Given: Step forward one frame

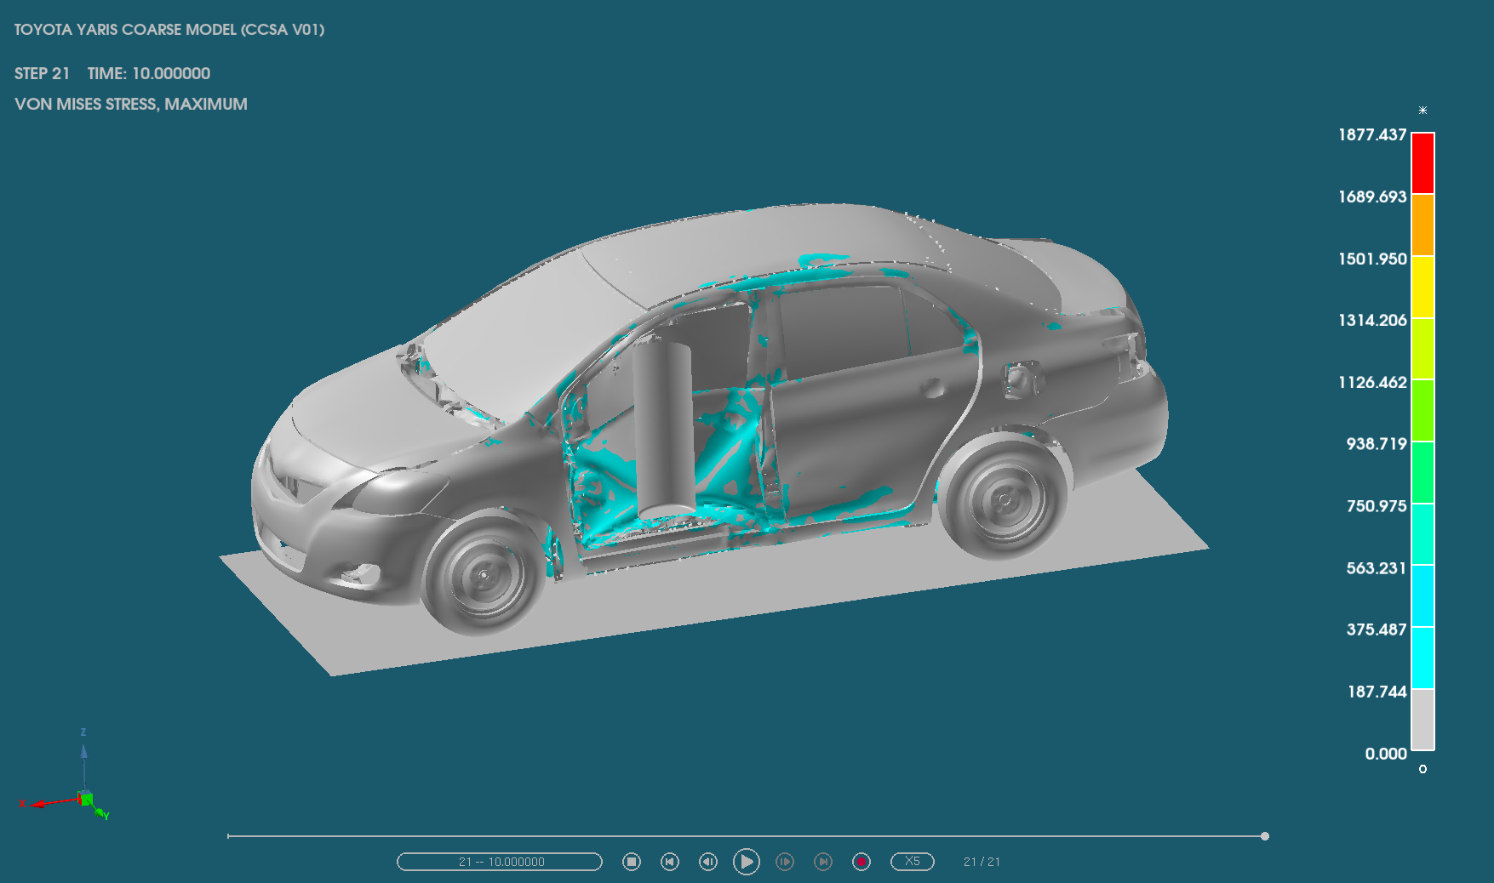Looking at the screenshot, I should point(785,862).
